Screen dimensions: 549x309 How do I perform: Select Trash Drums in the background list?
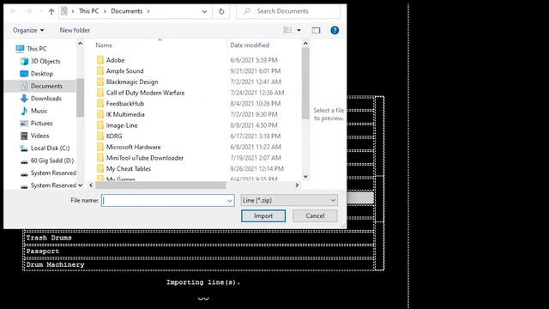tap(49, 238)
